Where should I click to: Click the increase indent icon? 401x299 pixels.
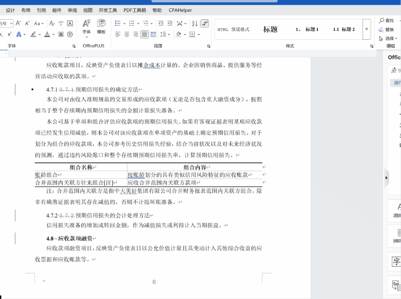tap(170, 23)
